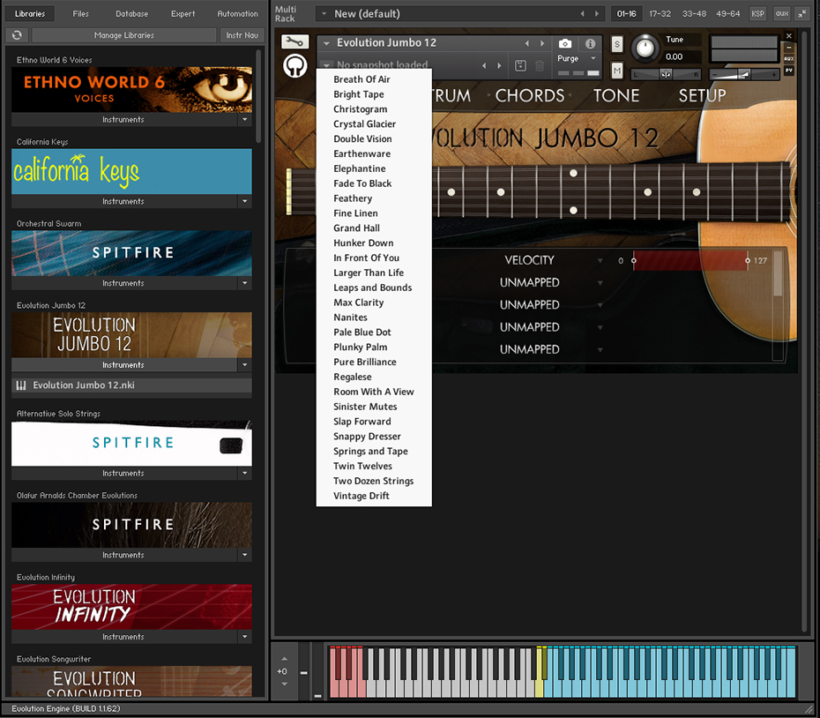Click the Orange Tree Samples headphone logo
Screen dimensions: 820x718
click(x=295, y=66)
